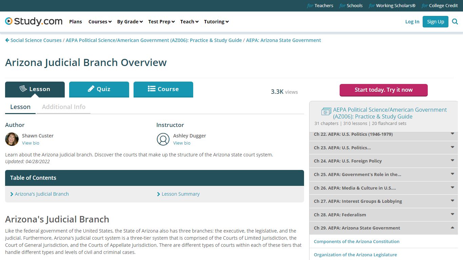Open the search magnifier icon
The image size is (463, 260).
click(x=455, y=22)
